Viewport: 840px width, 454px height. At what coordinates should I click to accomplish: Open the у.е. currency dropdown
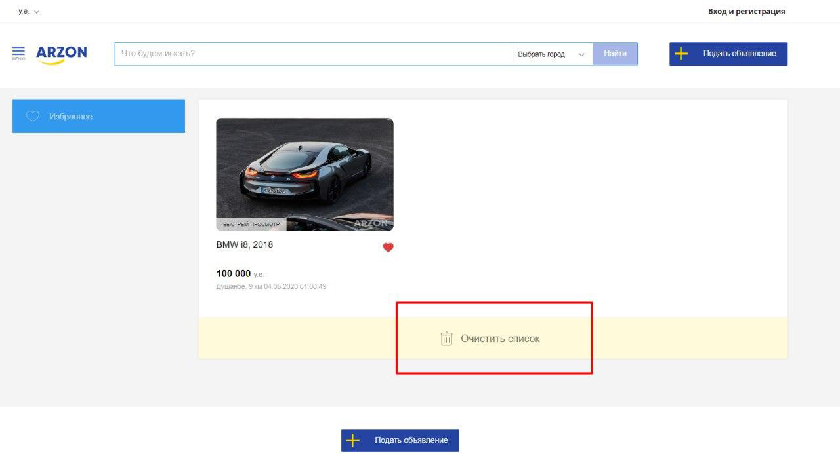29,12
